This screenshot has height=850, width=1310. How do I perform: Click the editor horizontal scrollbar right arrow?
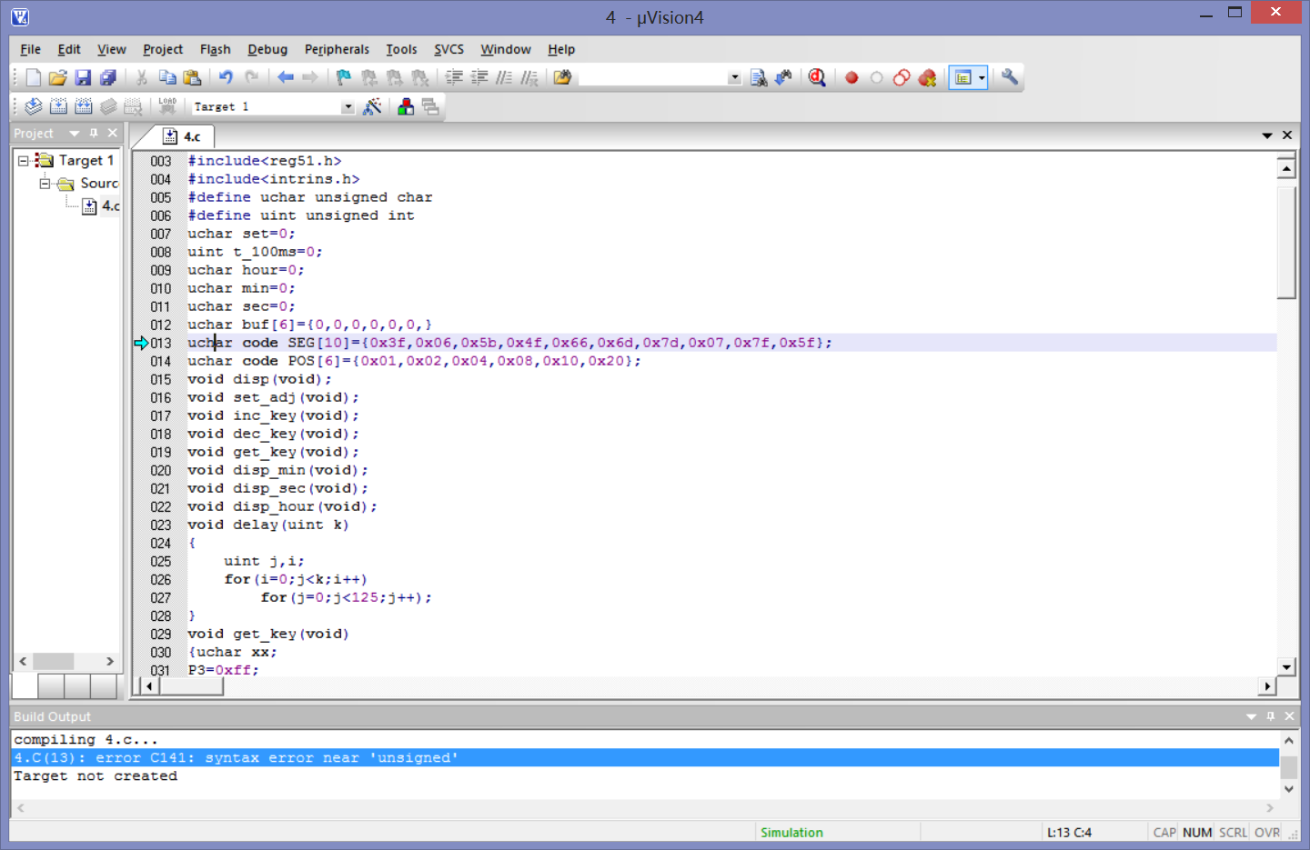[x=1267, y=686]
